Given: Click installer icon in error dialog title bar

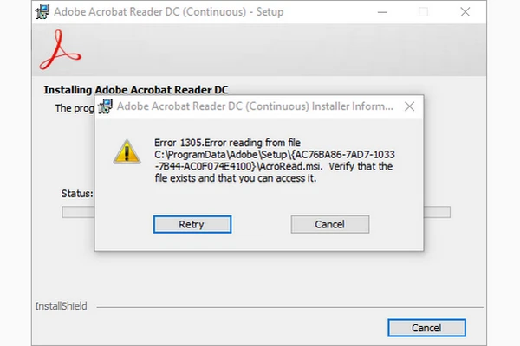Looking at the screenshot, I should [x=106, y=106].
